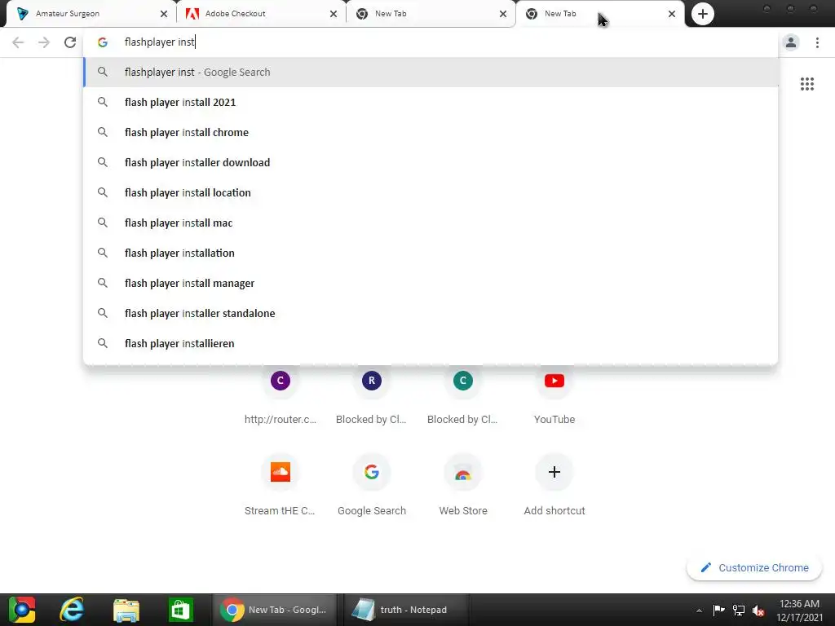Image resolution: width=835 pixels, height=626 pixels.
Task: Choose suggestion 'flash player install location'
Action: tap(431, 192)
